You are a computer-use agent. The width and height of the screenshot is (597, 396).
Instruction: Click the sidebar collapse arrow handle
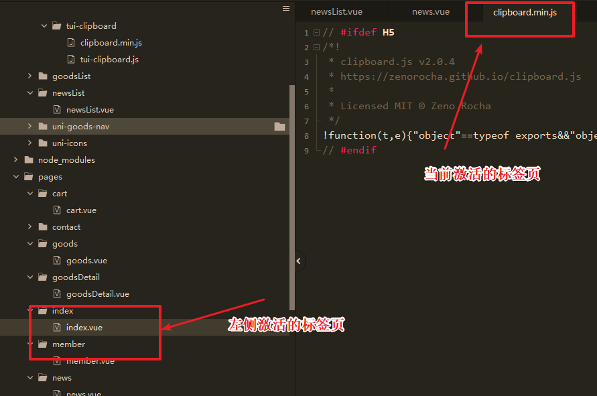click(x=299, y=261)
